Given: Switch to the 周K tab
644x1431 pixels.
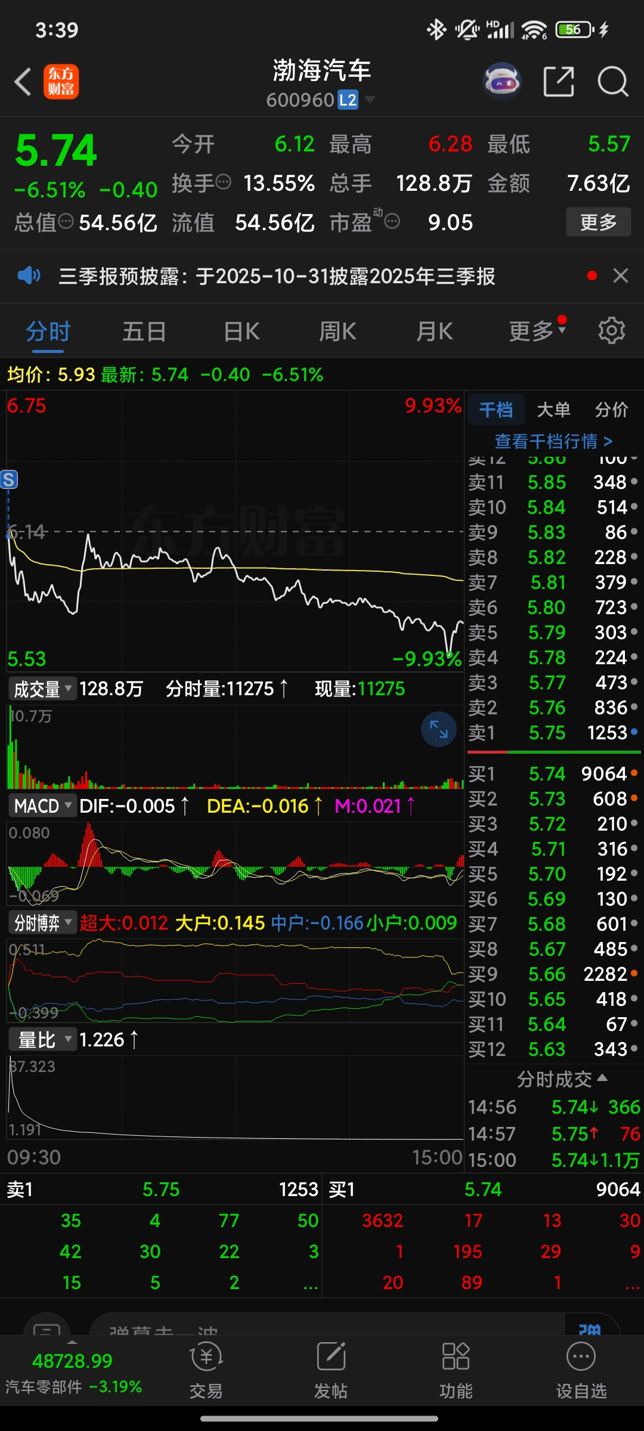Looking at the screenshot, I should point(338,331).
